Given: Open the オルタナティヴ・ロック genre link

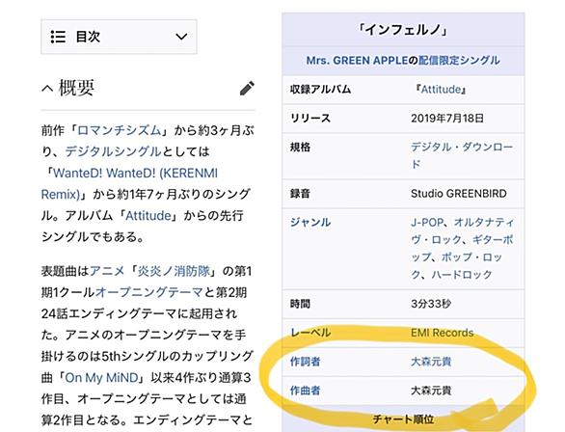Looking at the screenshot, I should pos(463,231).
